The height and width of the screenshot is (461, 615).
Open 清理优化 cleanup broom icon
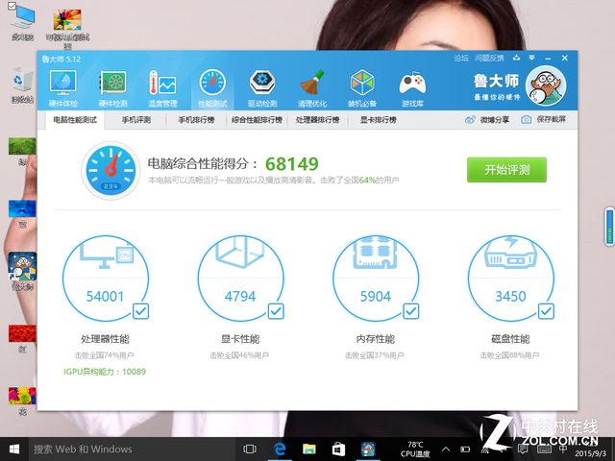(x=312, y=88)
